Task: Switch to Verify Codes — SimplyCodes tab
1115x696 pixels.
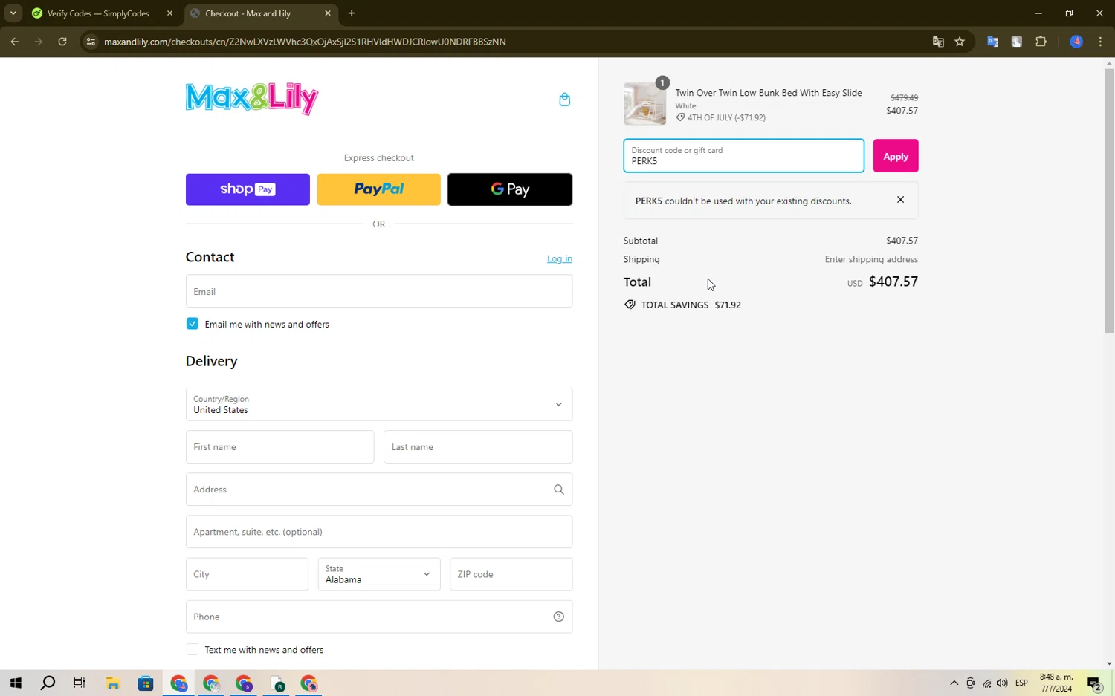Action: pyautogui.click(x=98, y=13)
